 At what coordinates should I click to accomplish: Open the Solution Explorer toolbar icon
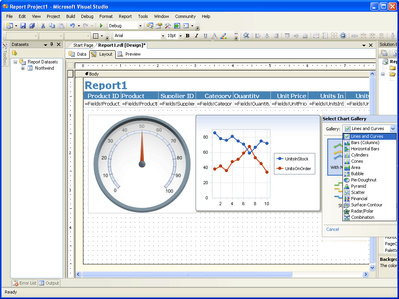(150, 26)
